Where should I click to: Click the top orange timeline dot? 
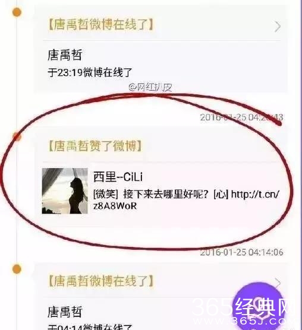click(17, 12)
